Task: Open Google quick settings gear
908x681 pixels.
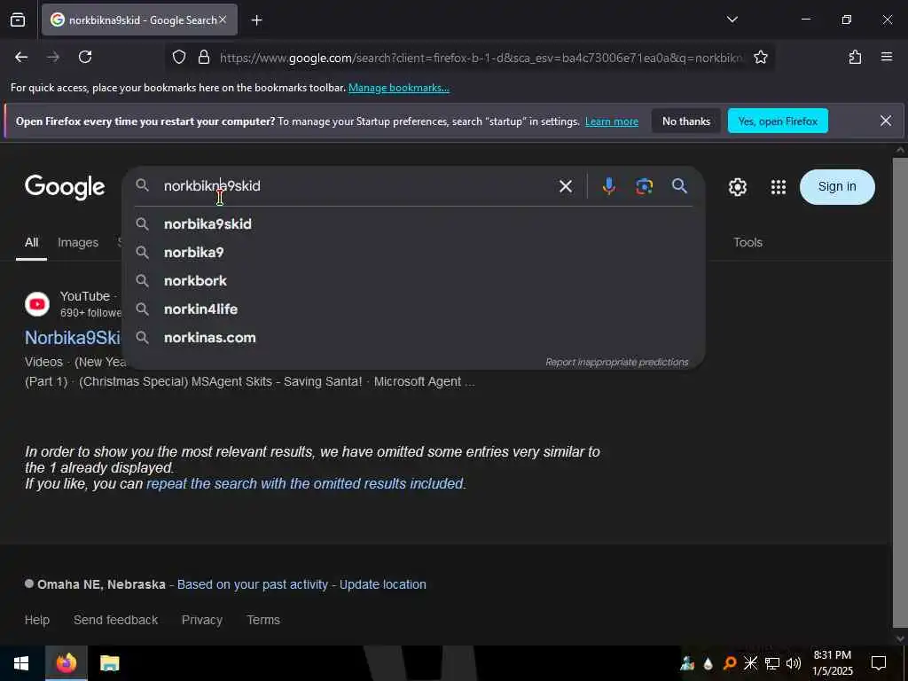Action: click(x=737, y=187)
